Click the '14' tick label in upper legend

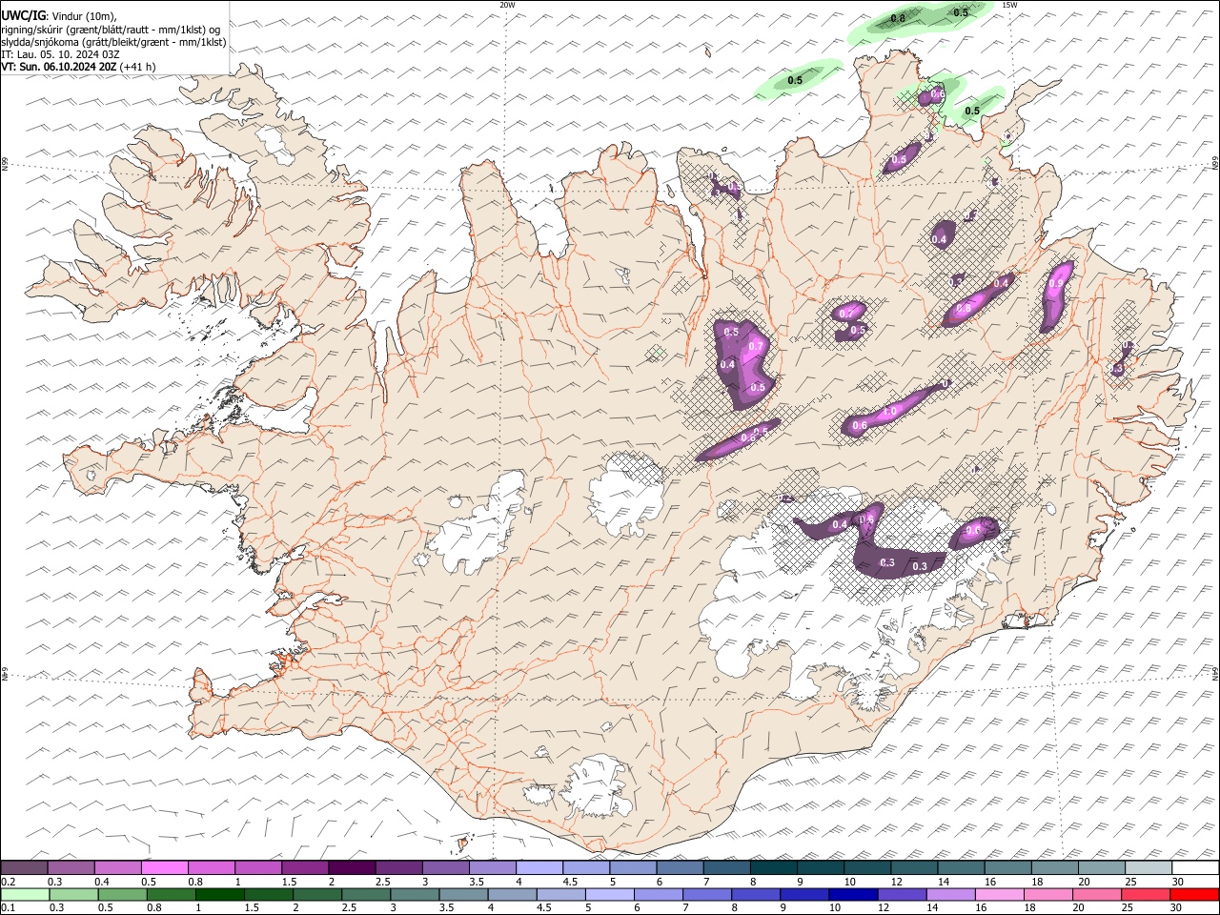pyautogui.click(x=944, y=882)
